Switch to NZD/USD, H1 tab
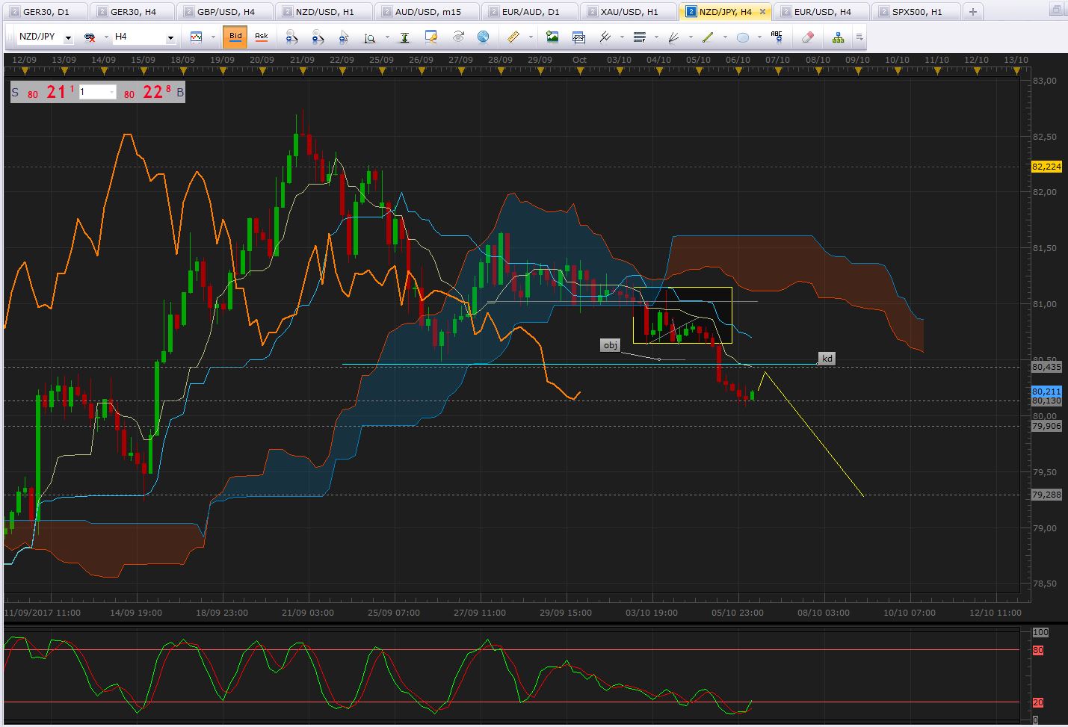Screen dimensions: 1068x727 coord(324,12)
